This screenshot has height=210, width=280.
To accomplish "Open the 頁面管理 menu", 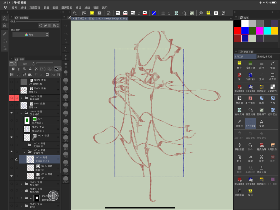I will (35, 7).
